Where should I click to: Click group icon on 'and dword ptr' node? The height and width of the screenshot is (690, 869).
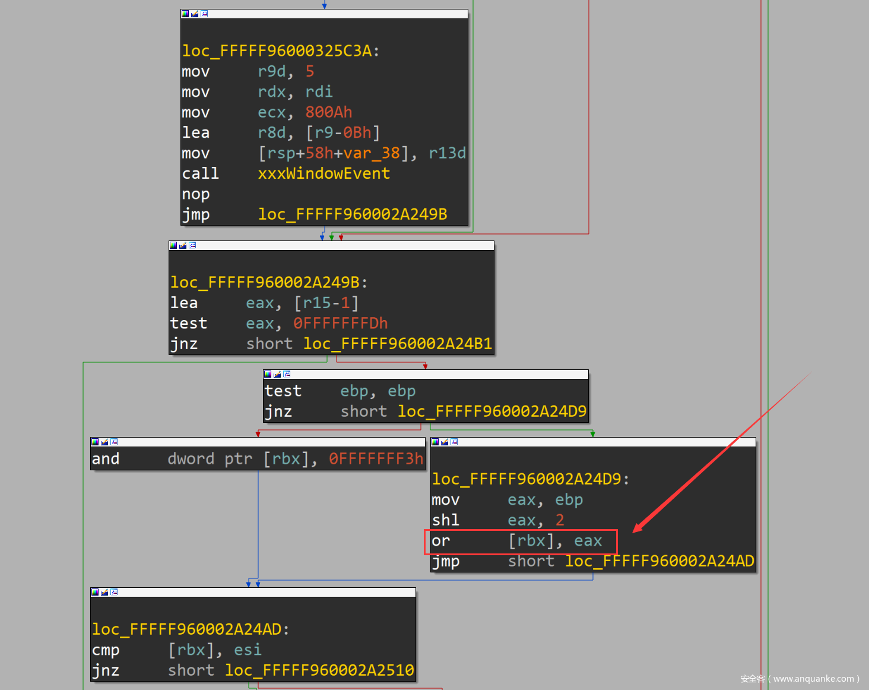pos(114,442)
